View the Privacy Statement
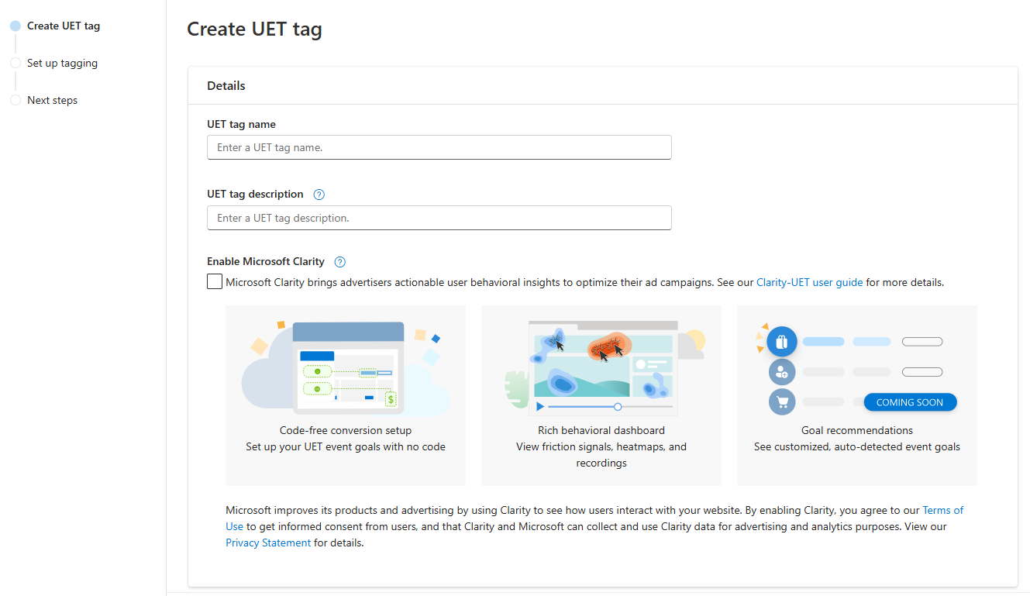Screen dimensions: 1030x596 pyautogui.click(x=267, y=543)
